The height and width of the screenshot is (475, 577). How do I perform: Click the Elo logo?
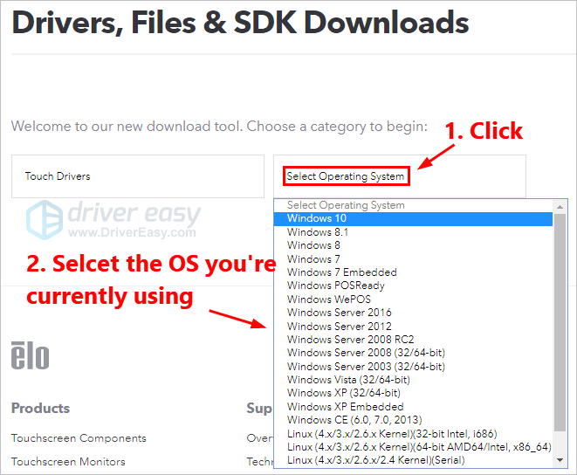click(30, 355)
